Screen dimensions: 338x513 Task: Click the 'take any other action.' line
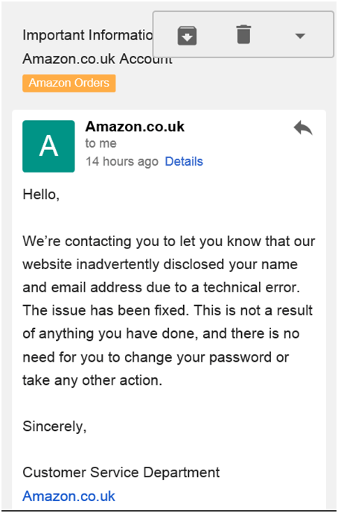click(92, 380)
